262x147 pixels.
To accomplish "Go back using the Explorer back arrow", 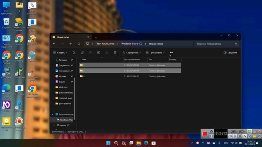I will point(54,44).
